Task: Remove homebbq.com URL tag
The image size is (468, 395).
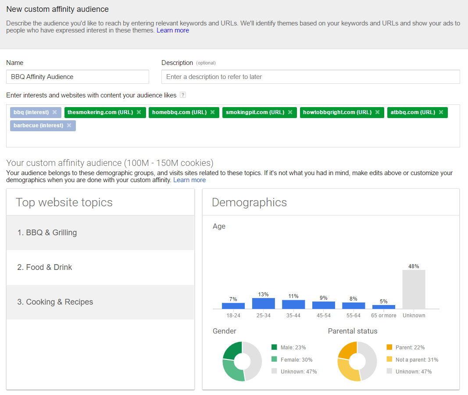Action: click(x=213, y=112)
